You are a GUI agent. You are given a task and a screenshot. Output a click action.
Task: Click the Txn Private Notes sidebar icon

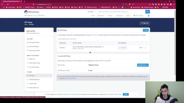[28, 67]
